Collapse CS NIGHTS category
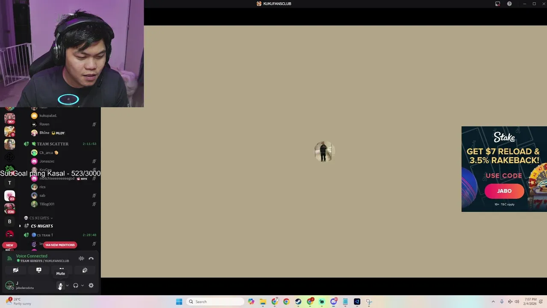 (38, 218)
